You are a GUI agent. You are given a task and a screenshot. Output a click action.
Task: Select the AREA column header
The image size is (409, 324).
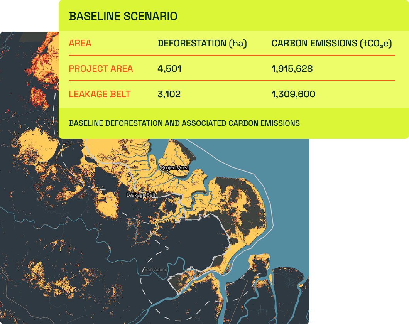click(80, 43)
